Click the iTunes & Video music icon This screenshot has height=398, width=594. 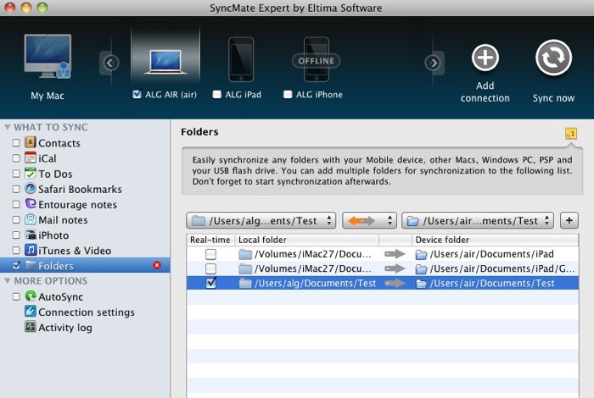point(31,250)
